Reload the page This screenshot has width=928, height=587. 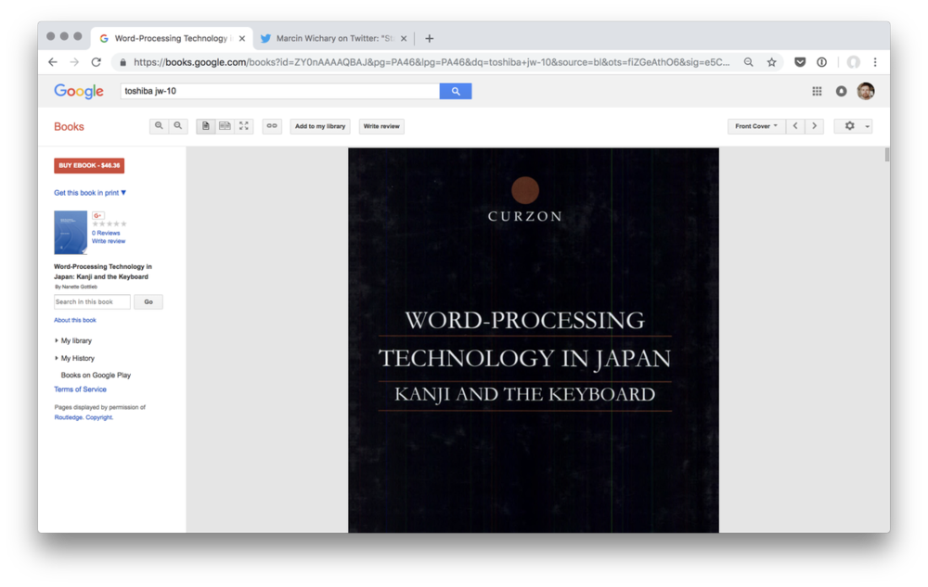point(96,62)
